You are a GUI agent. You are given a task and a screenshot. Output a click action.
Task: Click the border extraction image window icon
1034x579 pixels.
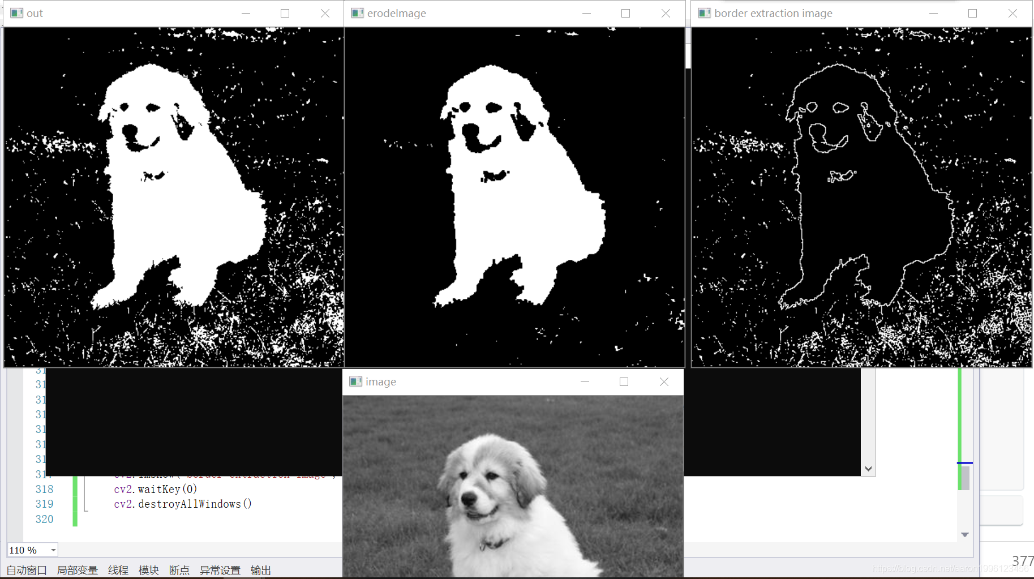pyautogui.click(x=704, y=13)
